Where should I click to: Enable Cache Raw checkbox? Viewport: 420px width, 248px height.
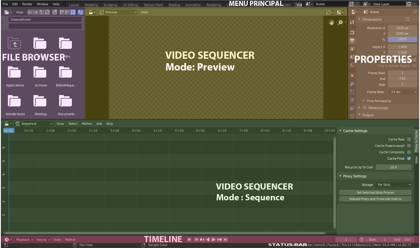[409, 139]
